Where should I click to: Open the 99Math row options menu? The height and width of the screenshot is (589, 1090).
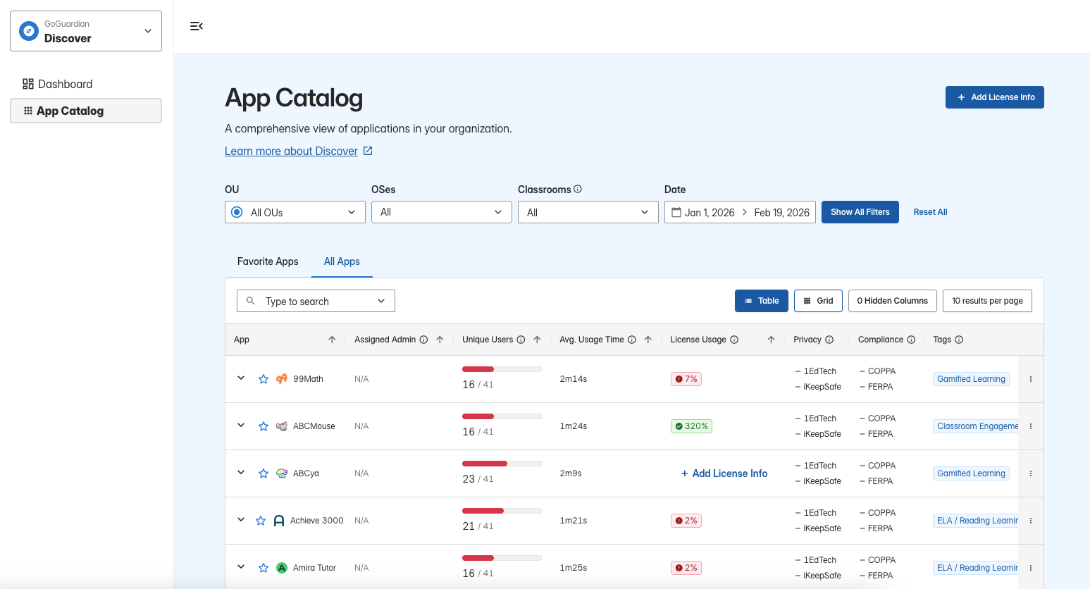(1031, 379)
